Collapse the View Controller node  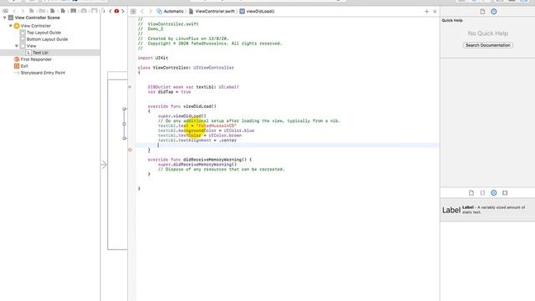point(11,26)
